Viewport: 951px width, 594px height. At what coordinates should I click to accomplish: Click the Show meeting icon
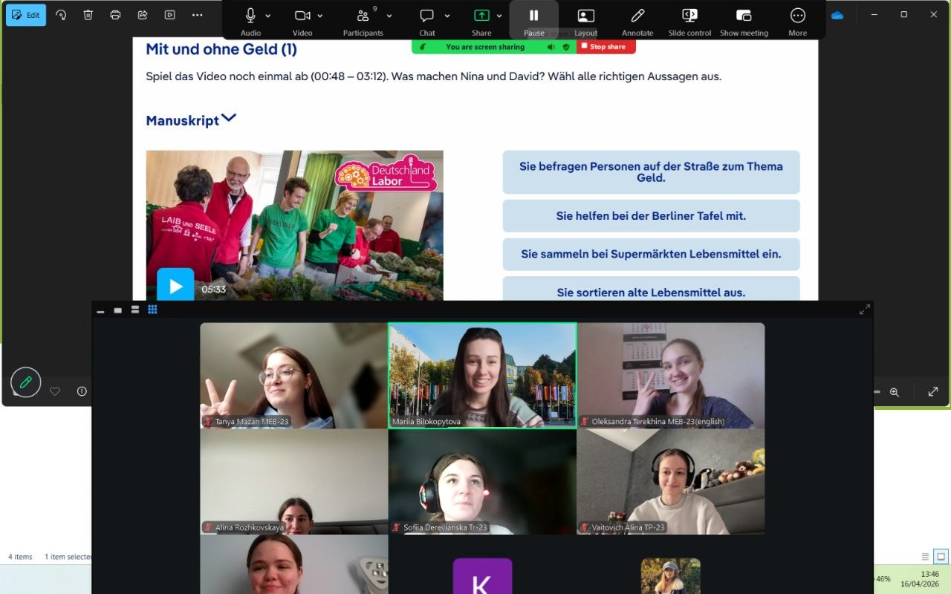click(x=744, y=16)
